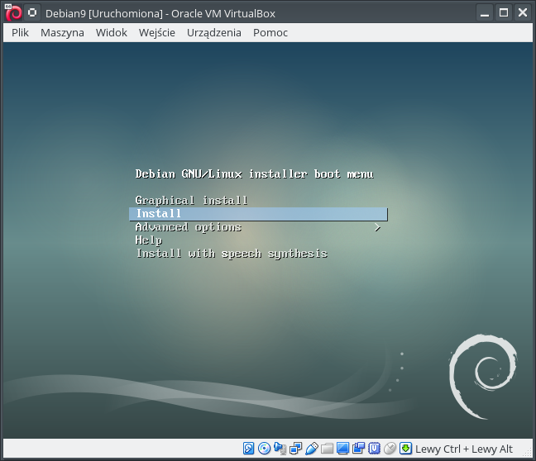This screenshot has height=461, width=536.
Task: Open the Plik menu
Action: coord(21,32)
